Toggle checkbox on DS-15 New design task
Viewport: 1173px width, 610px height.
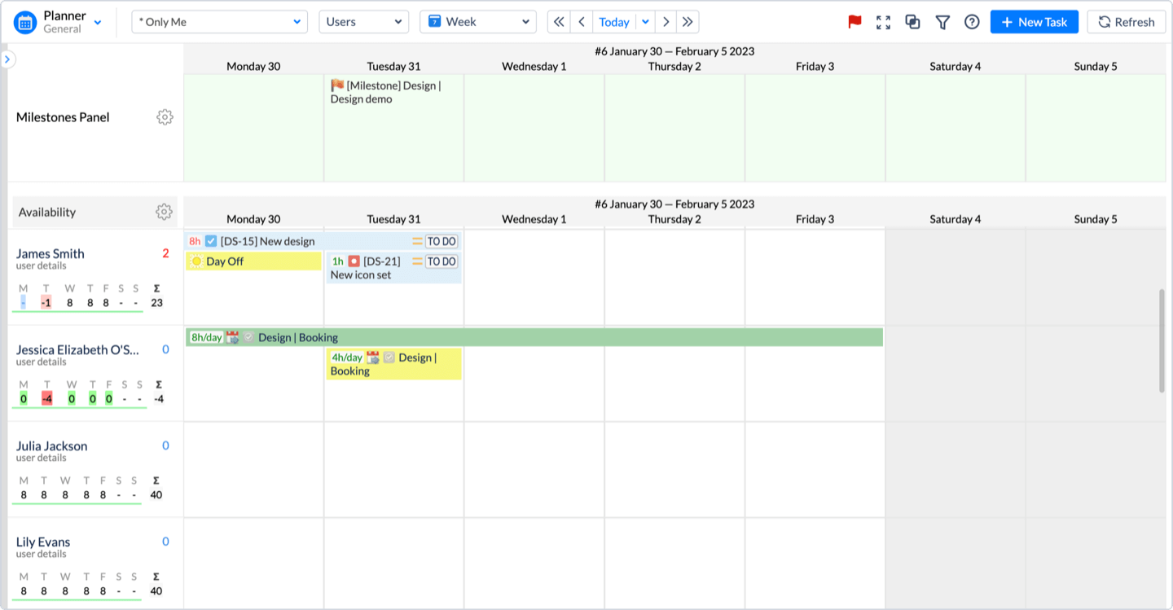211,241
